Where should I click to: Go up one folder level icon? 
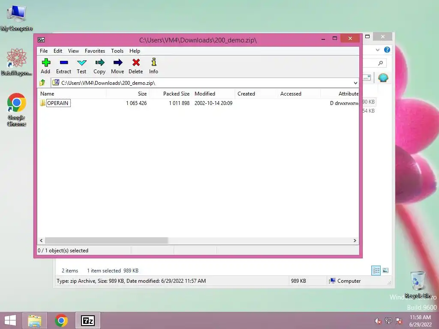42,83
